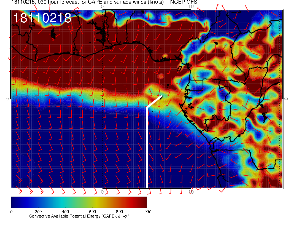Click the latitude label 0 right of the map
The image size is (291, 225).
coord(286,99)
